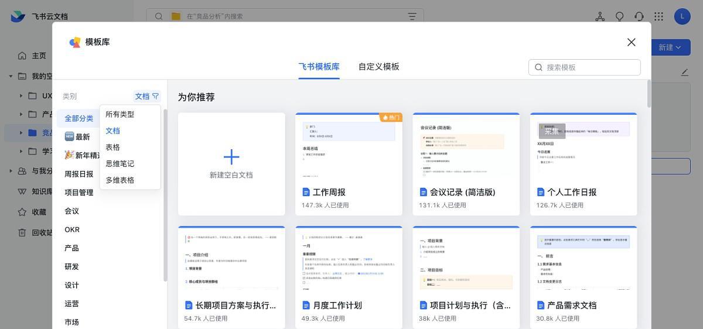Select the 运营 category

(71, 304)
